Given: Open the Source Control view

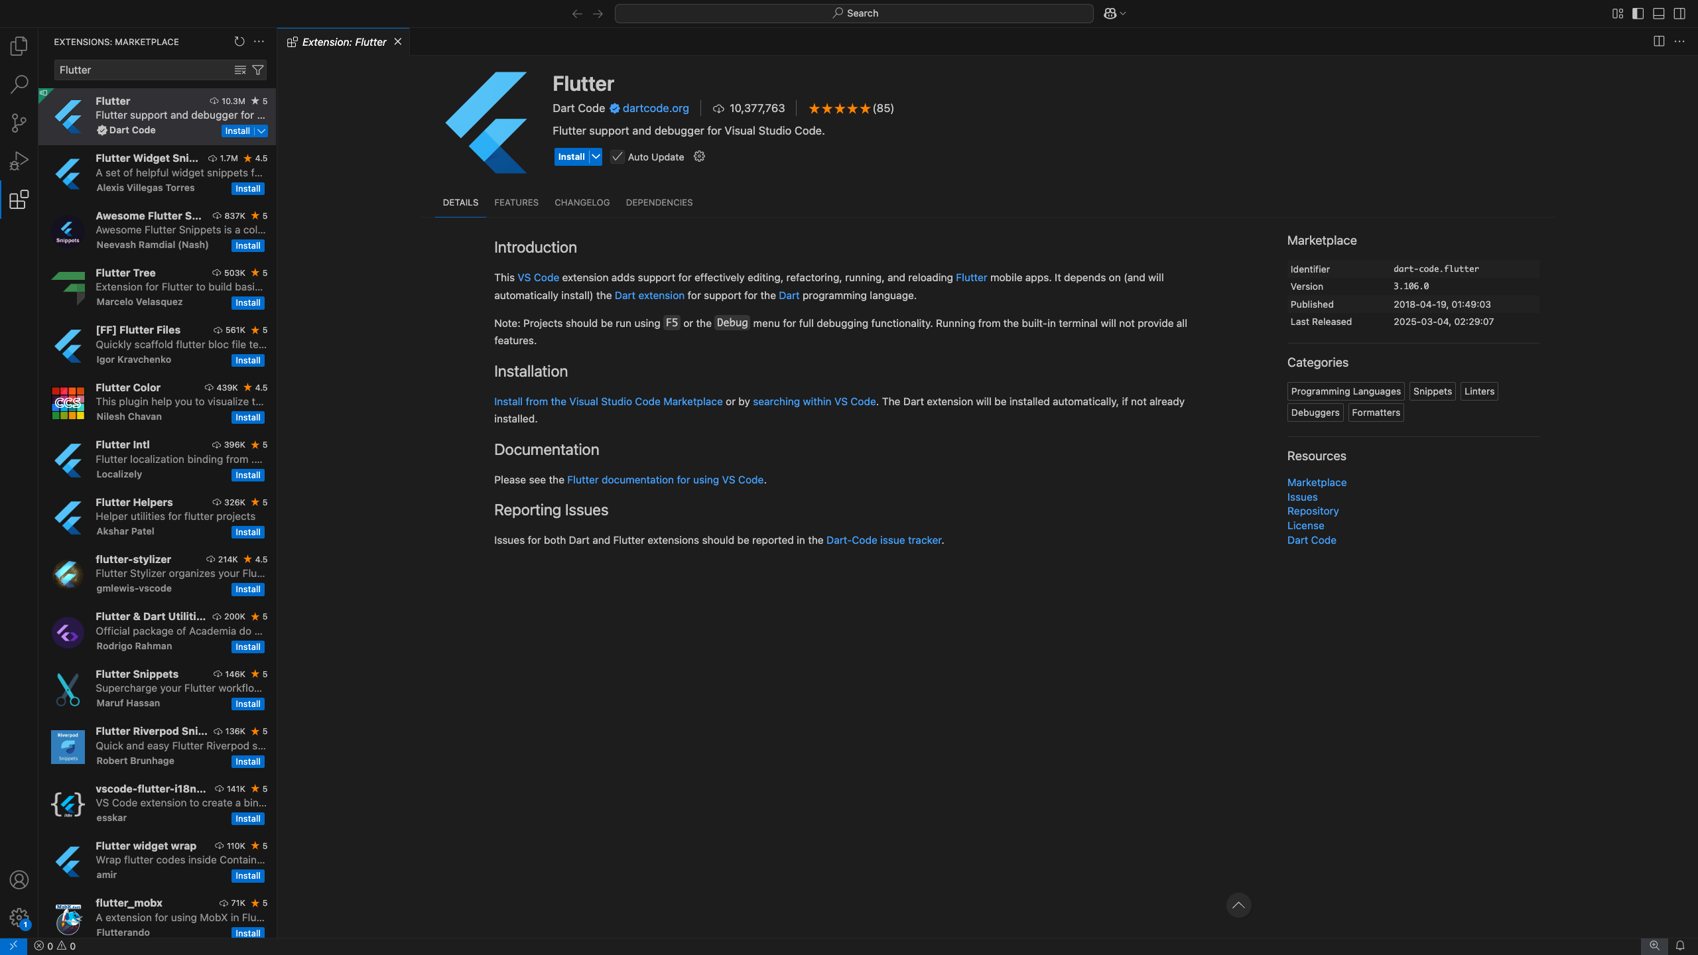Looking at the screenshot, I should 19,123.
